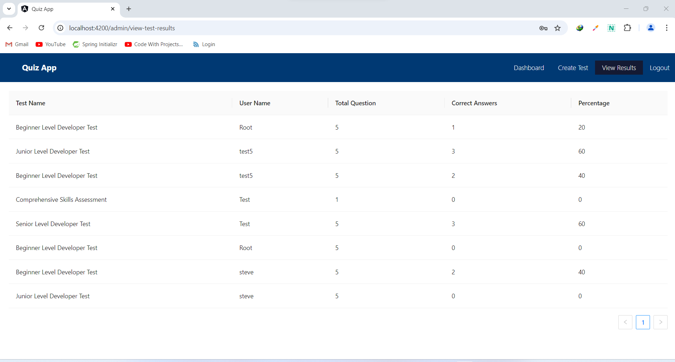Image resolution: width=675 pixels, height=362 pixels.
Task: Bookmark this page with the star icon
Action: [x=557, y=28]
